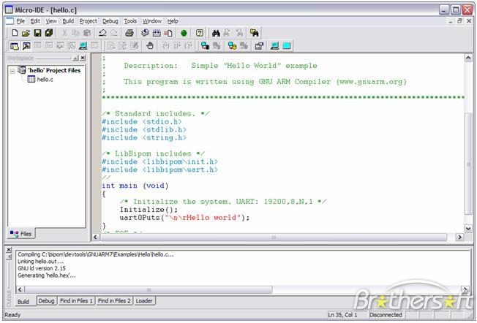Click the Output pane horizontal scrollbar thumb
The height and width of the screenshot is (323, 477).
tap(149, 289)
